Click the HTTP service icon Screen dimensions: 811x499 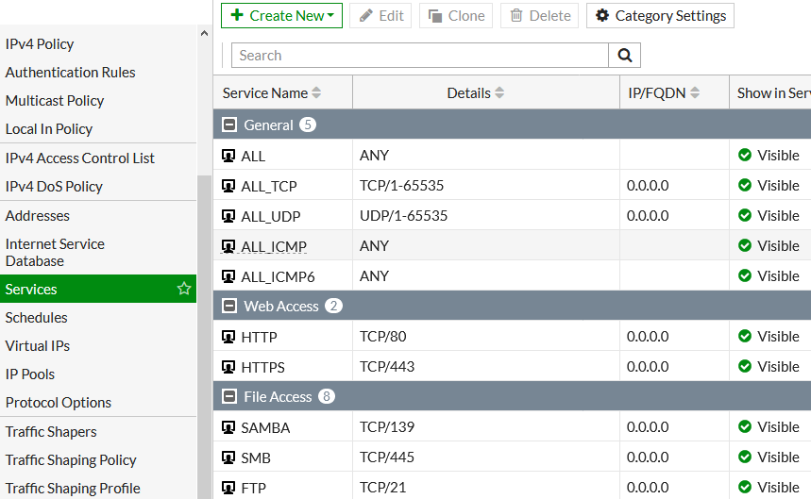[x=228, y=337]
